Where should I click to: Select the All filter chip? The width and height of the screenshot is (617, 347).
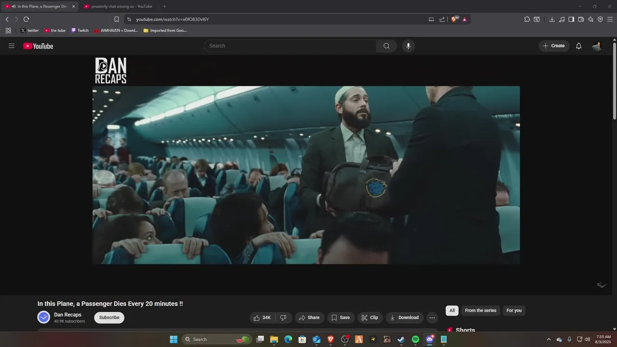click(x=452, y=310)
